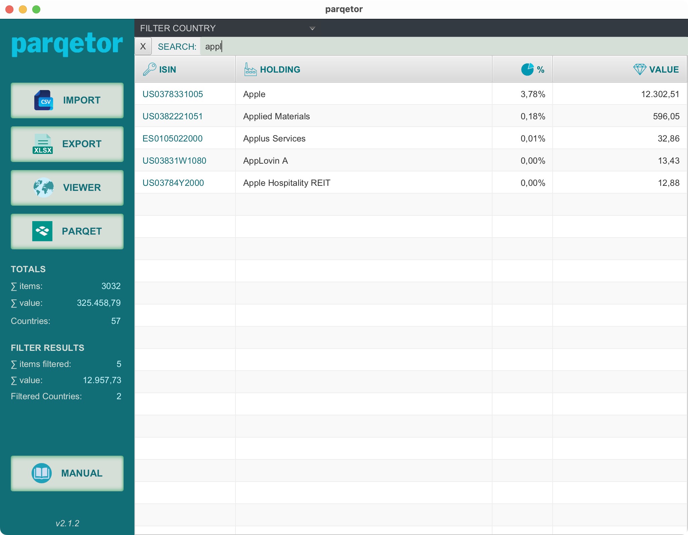Open ISIN link US0378331005

[173, 94]
